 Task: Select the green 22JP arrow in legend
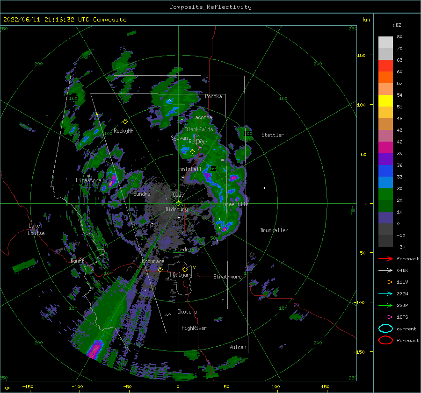coord(385,305)
